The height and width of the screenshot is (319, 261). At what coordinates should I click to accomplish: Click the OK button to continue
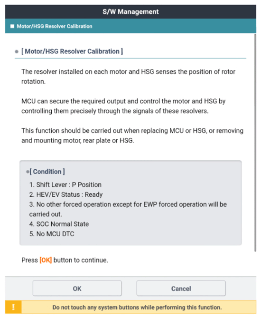[77, 288]
